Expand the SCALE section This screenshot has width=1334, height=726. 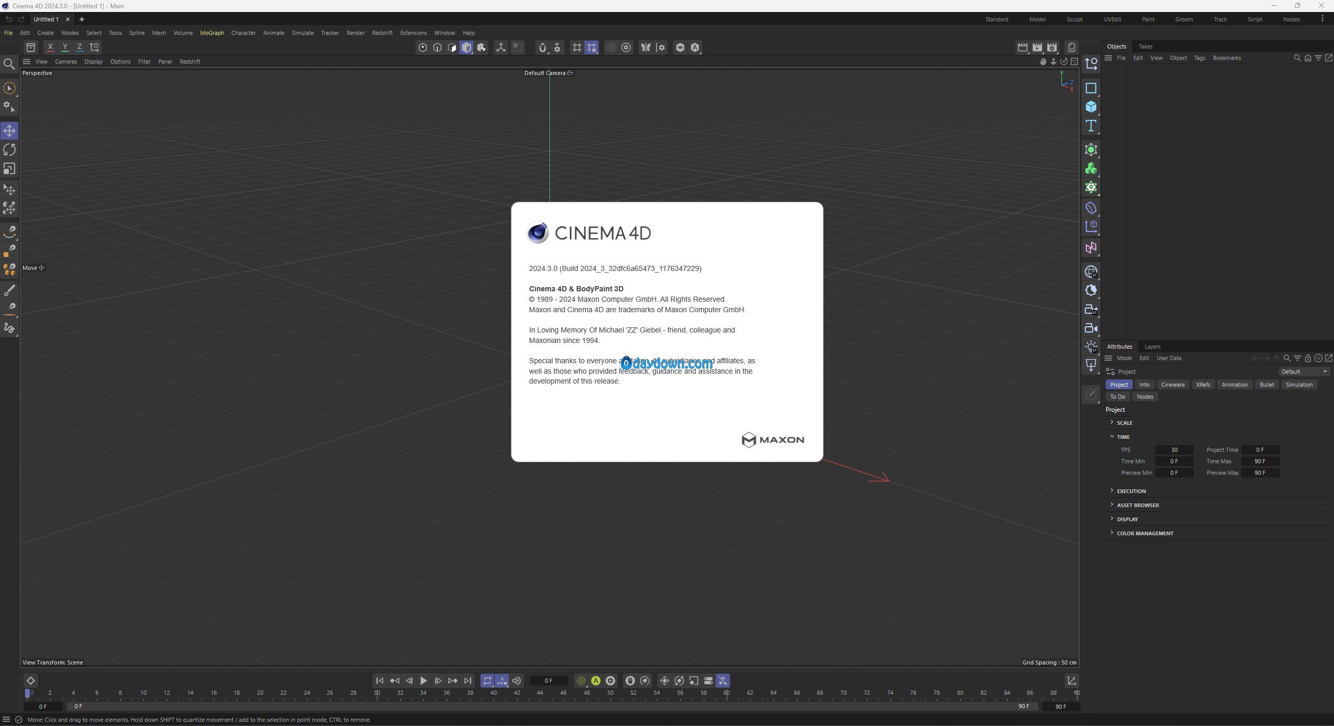1124,423
